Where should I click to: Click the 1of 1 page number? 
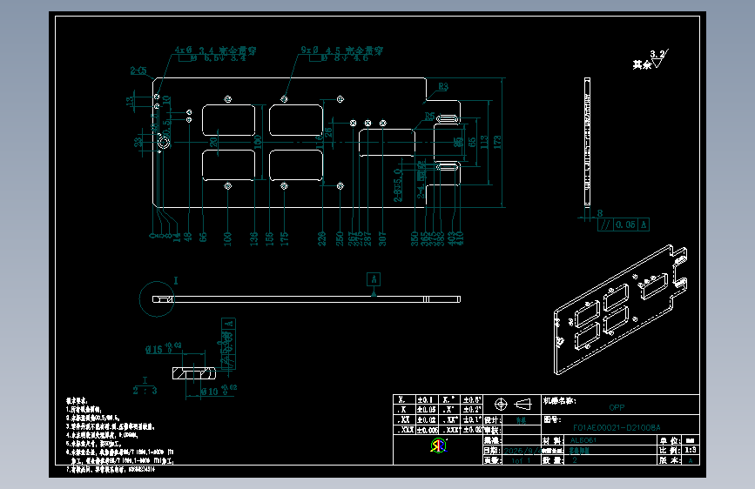pos(521,460)
